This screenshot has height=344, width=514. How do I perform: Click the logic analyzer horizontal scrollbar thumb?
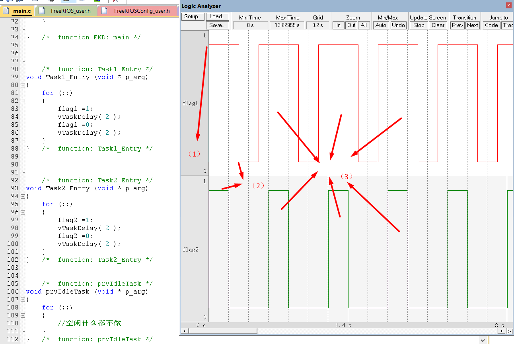tap(222, 331)
